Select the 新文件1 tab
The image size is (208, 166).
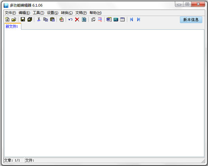coord(12,26)
